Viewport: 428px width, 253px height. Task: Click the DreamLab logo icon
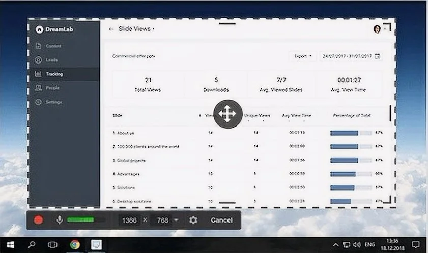[39, 29]
